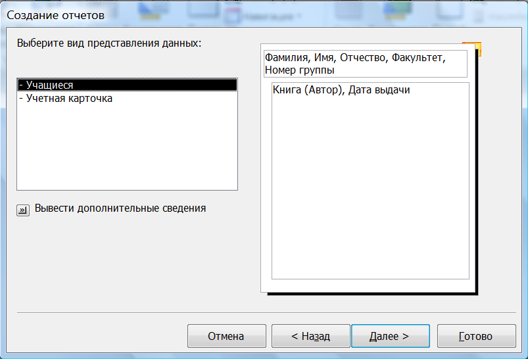Click the Фамилия, Имя, Отчество preview header
The image size is (528, 359).
click(x=366, y=64)
